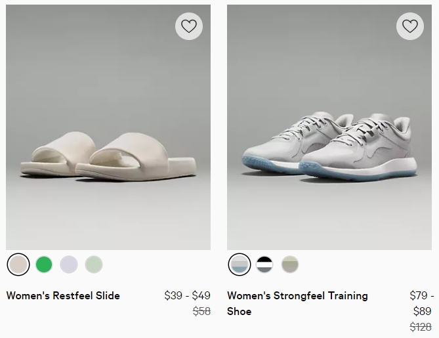This screenshot has width=439, height=338.
Task: Open Women's Restfeel Slide product page
Action: pos(63,295)
